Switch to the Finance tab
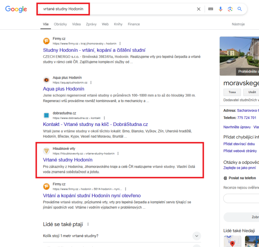The image size is (259, 247). (x=134, y=24)
